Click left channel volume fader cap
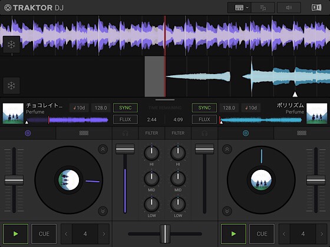The image size is (330, 247). coord(125,149)
